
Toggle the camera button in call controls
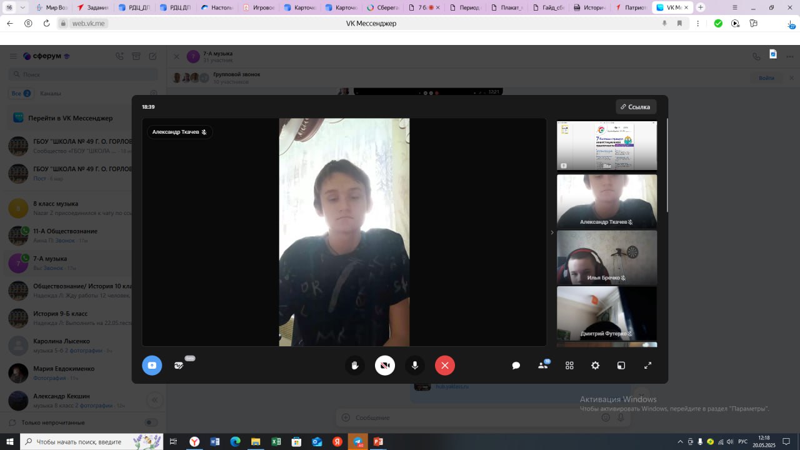[385, 366]
